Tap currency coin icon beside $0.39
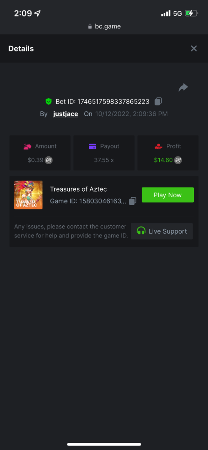Image resolution: width=208 pixels, height=450 pixels. pos(49,160)
